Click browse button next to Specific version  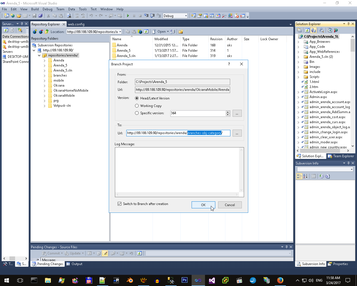237,113
